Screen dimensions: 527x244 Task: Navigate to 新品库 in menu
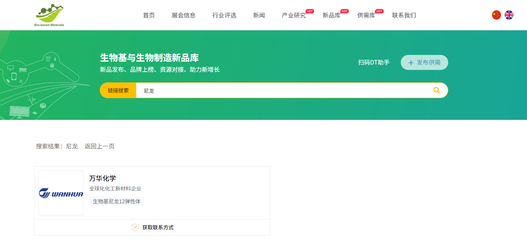tap(332, 15)
